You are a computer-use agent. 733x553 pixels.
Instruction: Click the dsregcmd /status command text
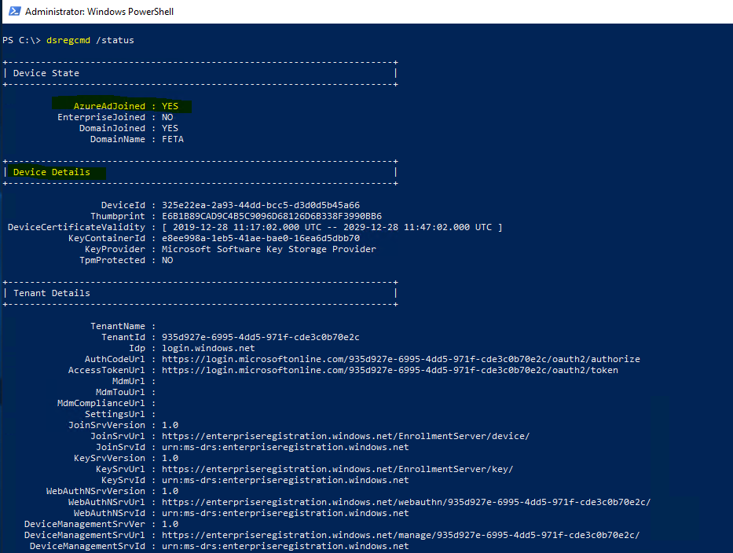pos(90,40)
